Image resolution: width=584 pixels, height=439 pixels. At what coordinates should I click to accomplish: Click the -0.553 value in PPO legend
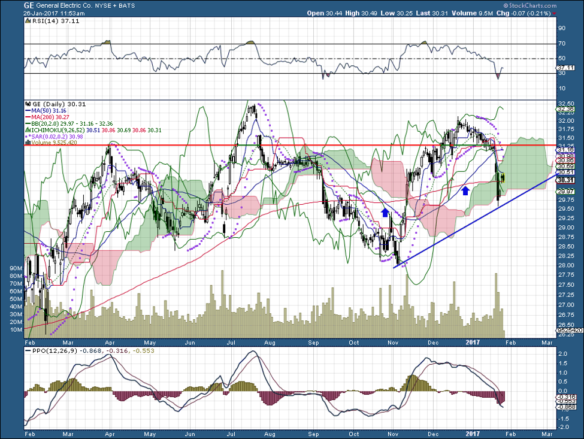pyautogui.click(x=144, y=351)
